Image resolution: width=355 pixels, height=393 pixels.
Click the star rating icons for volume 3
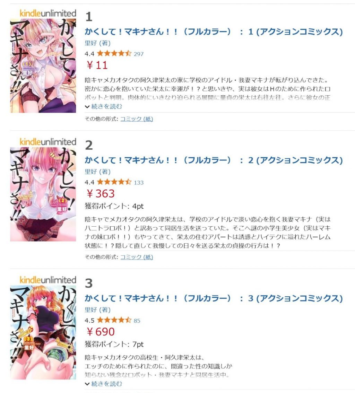coord(114,320)
